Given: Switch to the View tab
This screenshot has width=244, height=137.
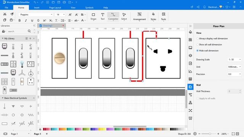Looking at the screenshot, I should (x=73, y=8).
